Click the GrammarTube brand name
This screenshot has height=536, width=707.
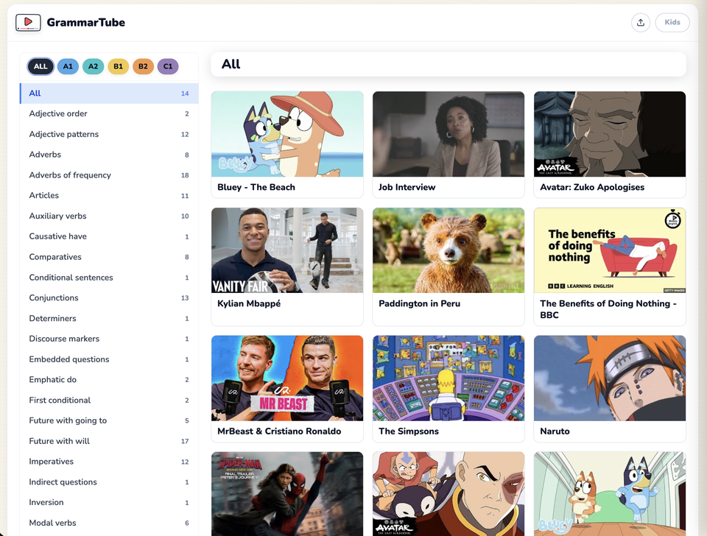85,22
